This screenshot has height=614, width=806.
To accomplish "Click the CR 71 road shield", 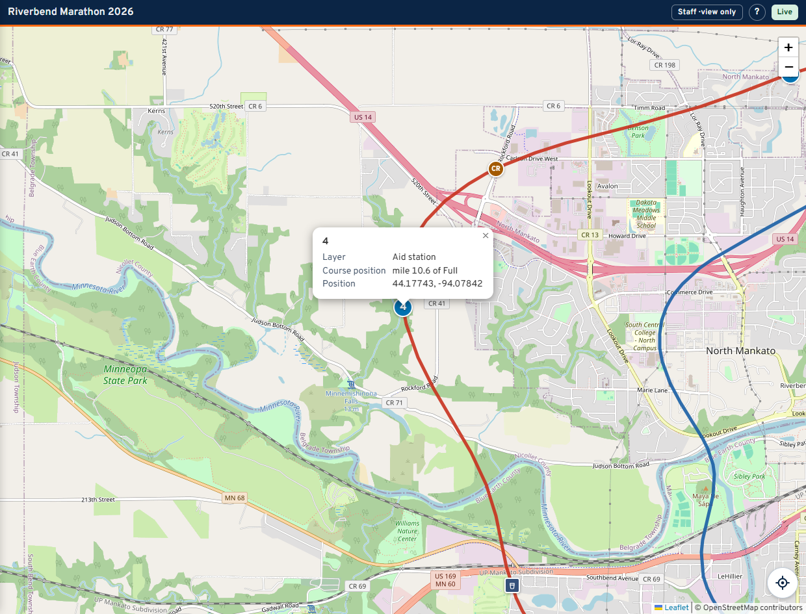I will (x=394, y=403).
